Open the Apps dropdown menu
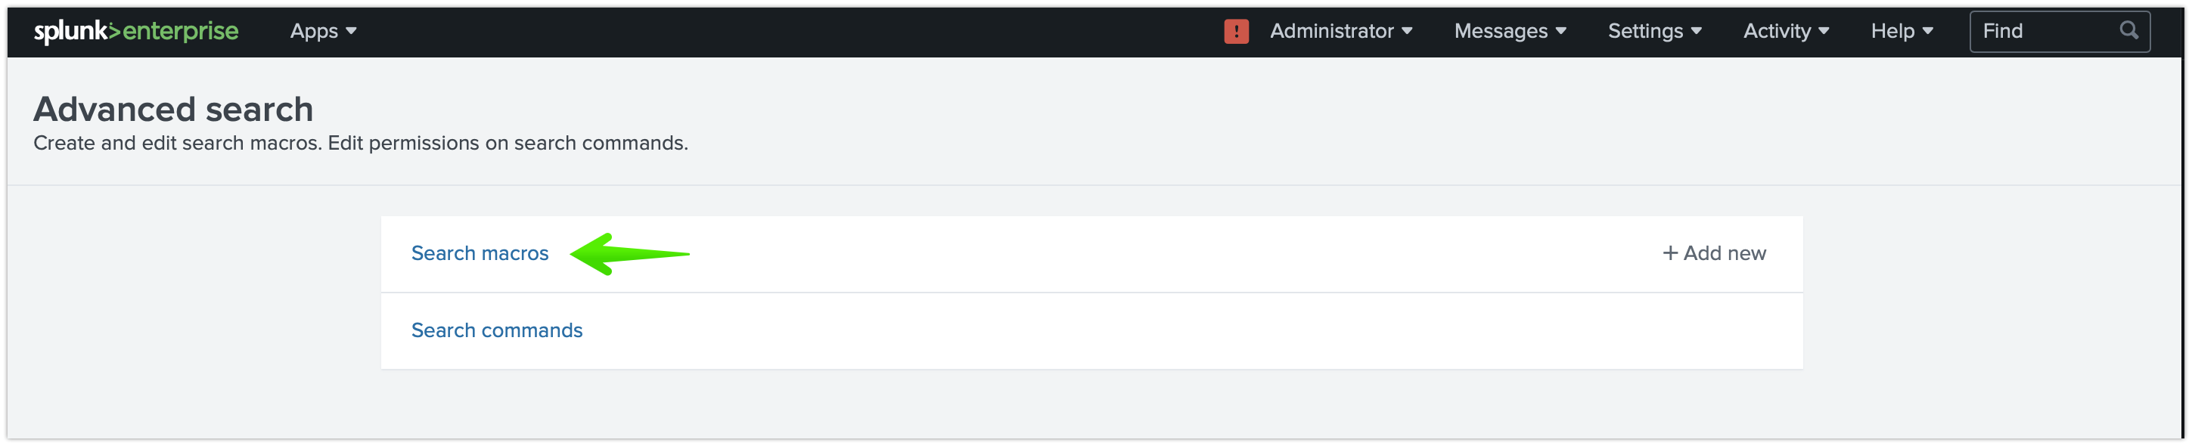This screenshot has width=2192, height=446. point(324,32)
